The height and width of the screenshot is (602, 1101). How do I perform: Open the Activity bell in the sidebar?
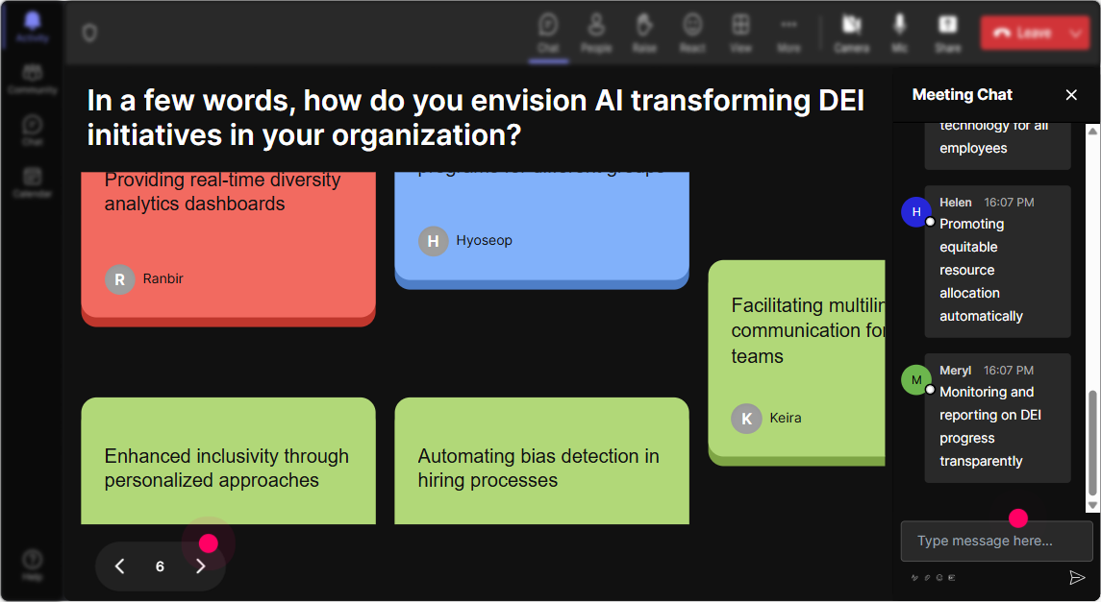tap(33, 27)
